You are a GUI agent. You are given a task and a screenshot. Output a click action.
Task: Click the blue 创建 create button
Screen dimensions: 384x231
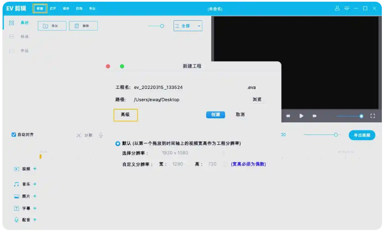tap(216, 115)
